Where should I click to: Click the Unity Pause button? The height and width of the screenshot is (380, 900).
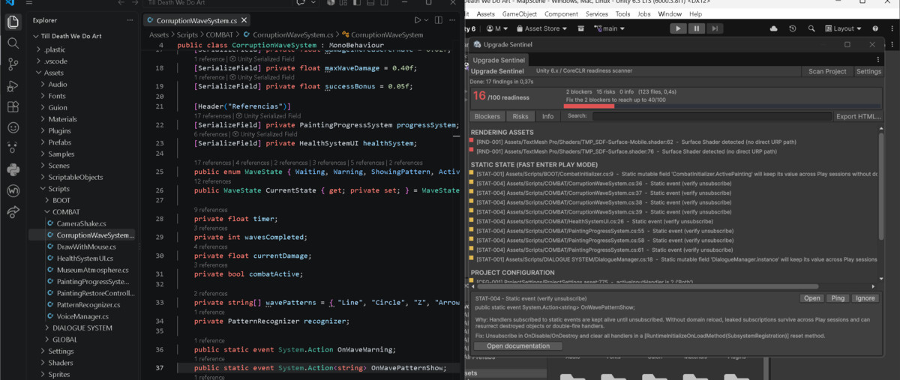click(x=697, y=28)
